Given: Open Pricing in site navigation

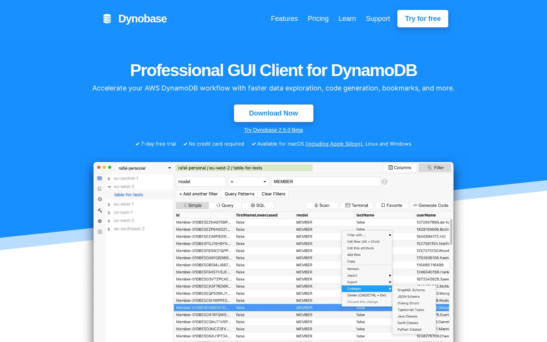Looking at the screenshot, I should [x=318, y=19].
